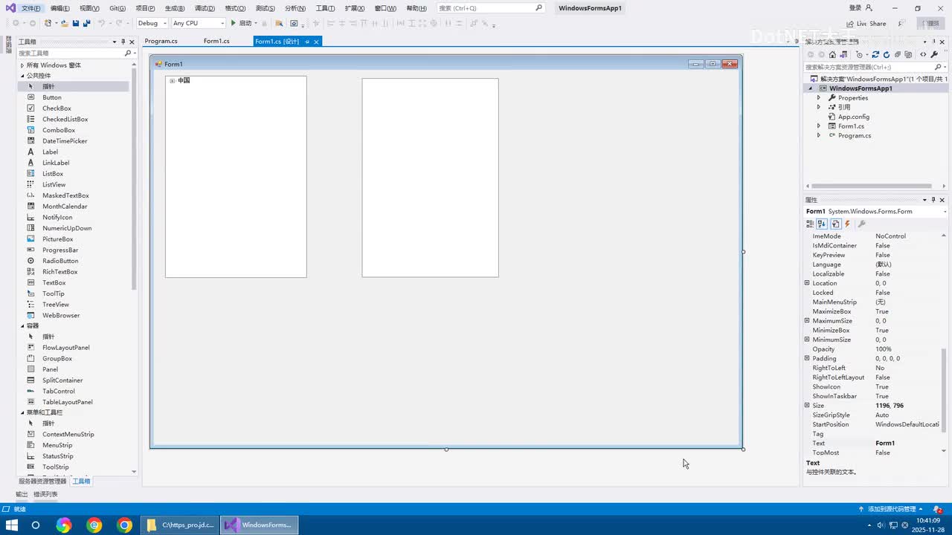The height and width of the screenshot is (535, 952).
Task: Click the Save toolbar icon
Action: click(76, 23)
